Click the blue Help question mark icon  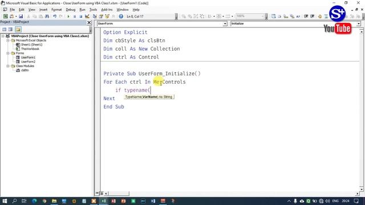pos(121,17)
